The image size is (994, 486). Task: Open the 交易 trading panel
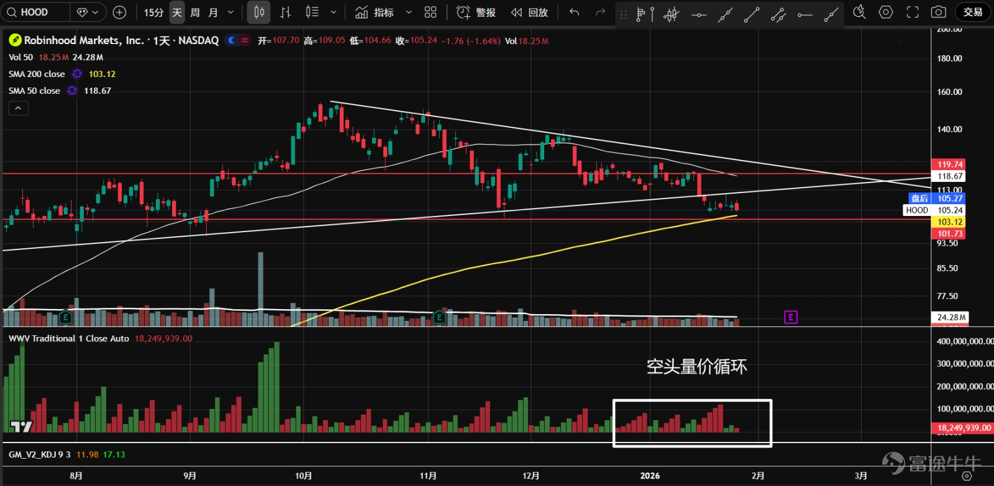(x=973, y=12)
